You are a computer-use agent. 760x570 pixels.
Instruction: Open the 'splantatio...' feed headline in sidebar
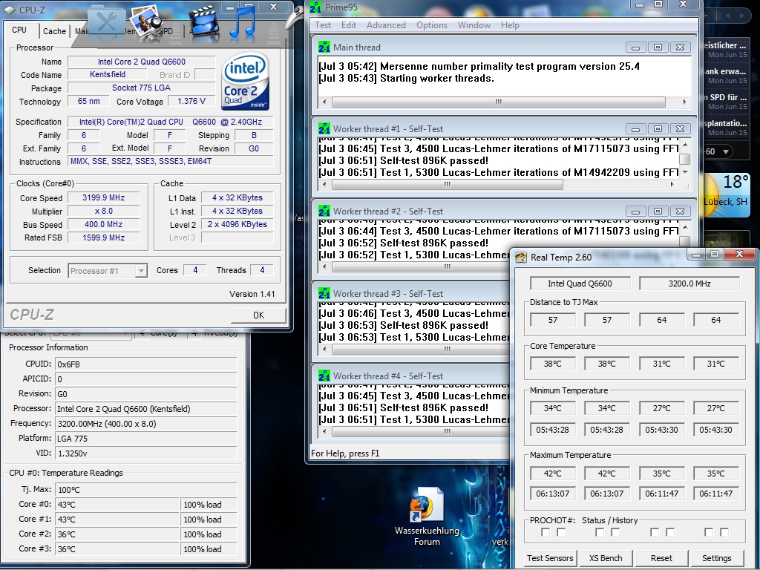click(x=725, y=123)
